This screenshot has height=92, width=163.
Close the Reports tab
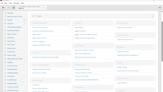coord(44,8)
